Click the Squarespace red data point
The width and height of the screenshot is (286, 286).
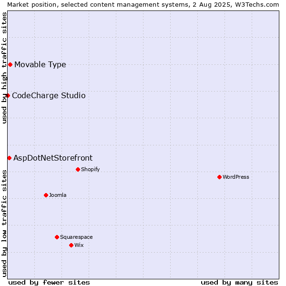pyautogui.click(x=57, y=237)
